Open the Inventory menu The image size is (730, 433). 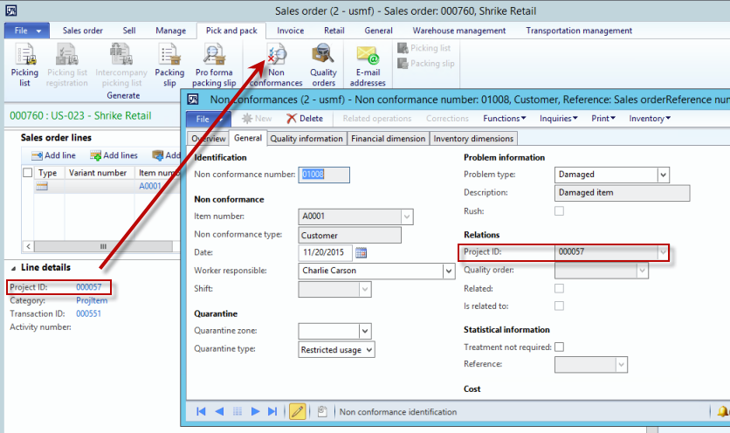[x=650, y=118]
